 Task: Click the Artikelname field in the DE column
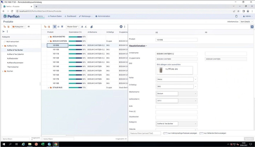pos(176,54)
